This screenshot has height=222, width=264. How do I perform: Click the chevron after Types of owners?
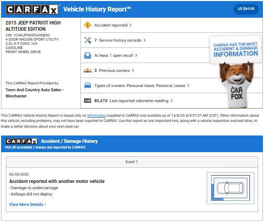[x=188, y=85]
